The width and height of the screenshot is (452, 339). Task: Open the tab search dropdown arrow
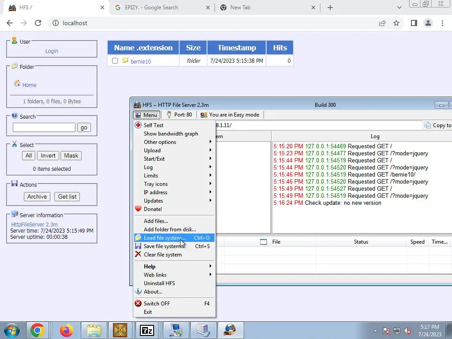tap(399, 8)
